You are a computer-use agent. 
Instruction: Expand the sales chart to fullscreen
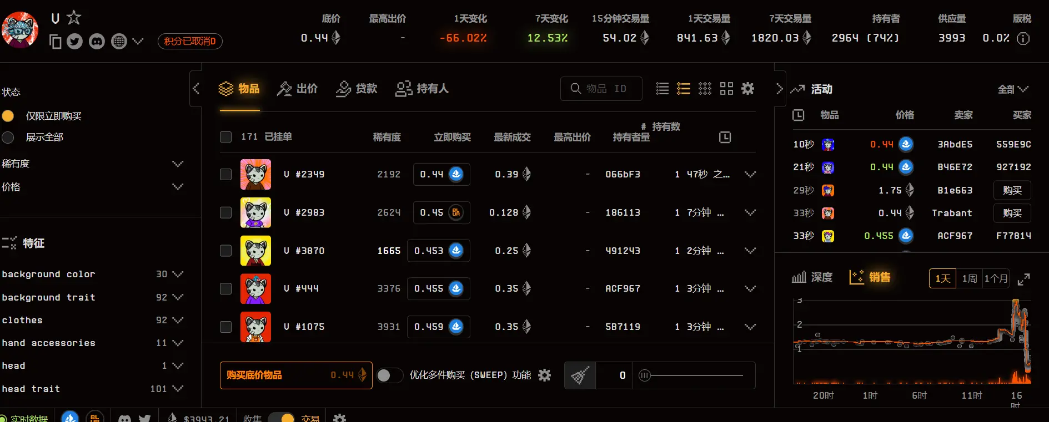(1023, 279)
